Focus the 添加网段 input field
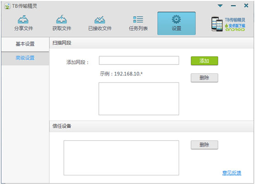This screenshot has height=185, width=255. [139, 60]
